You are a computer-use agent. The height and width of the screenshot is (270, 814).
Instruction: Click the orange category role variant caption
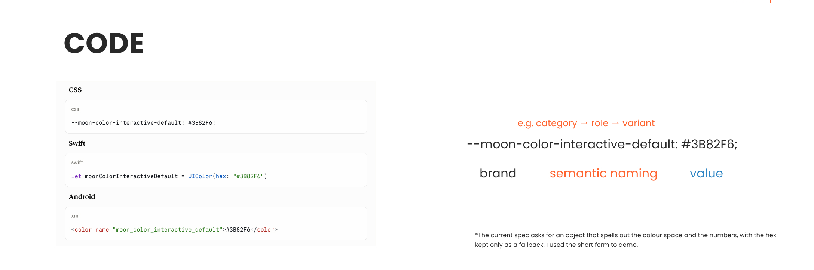[586, 123]
